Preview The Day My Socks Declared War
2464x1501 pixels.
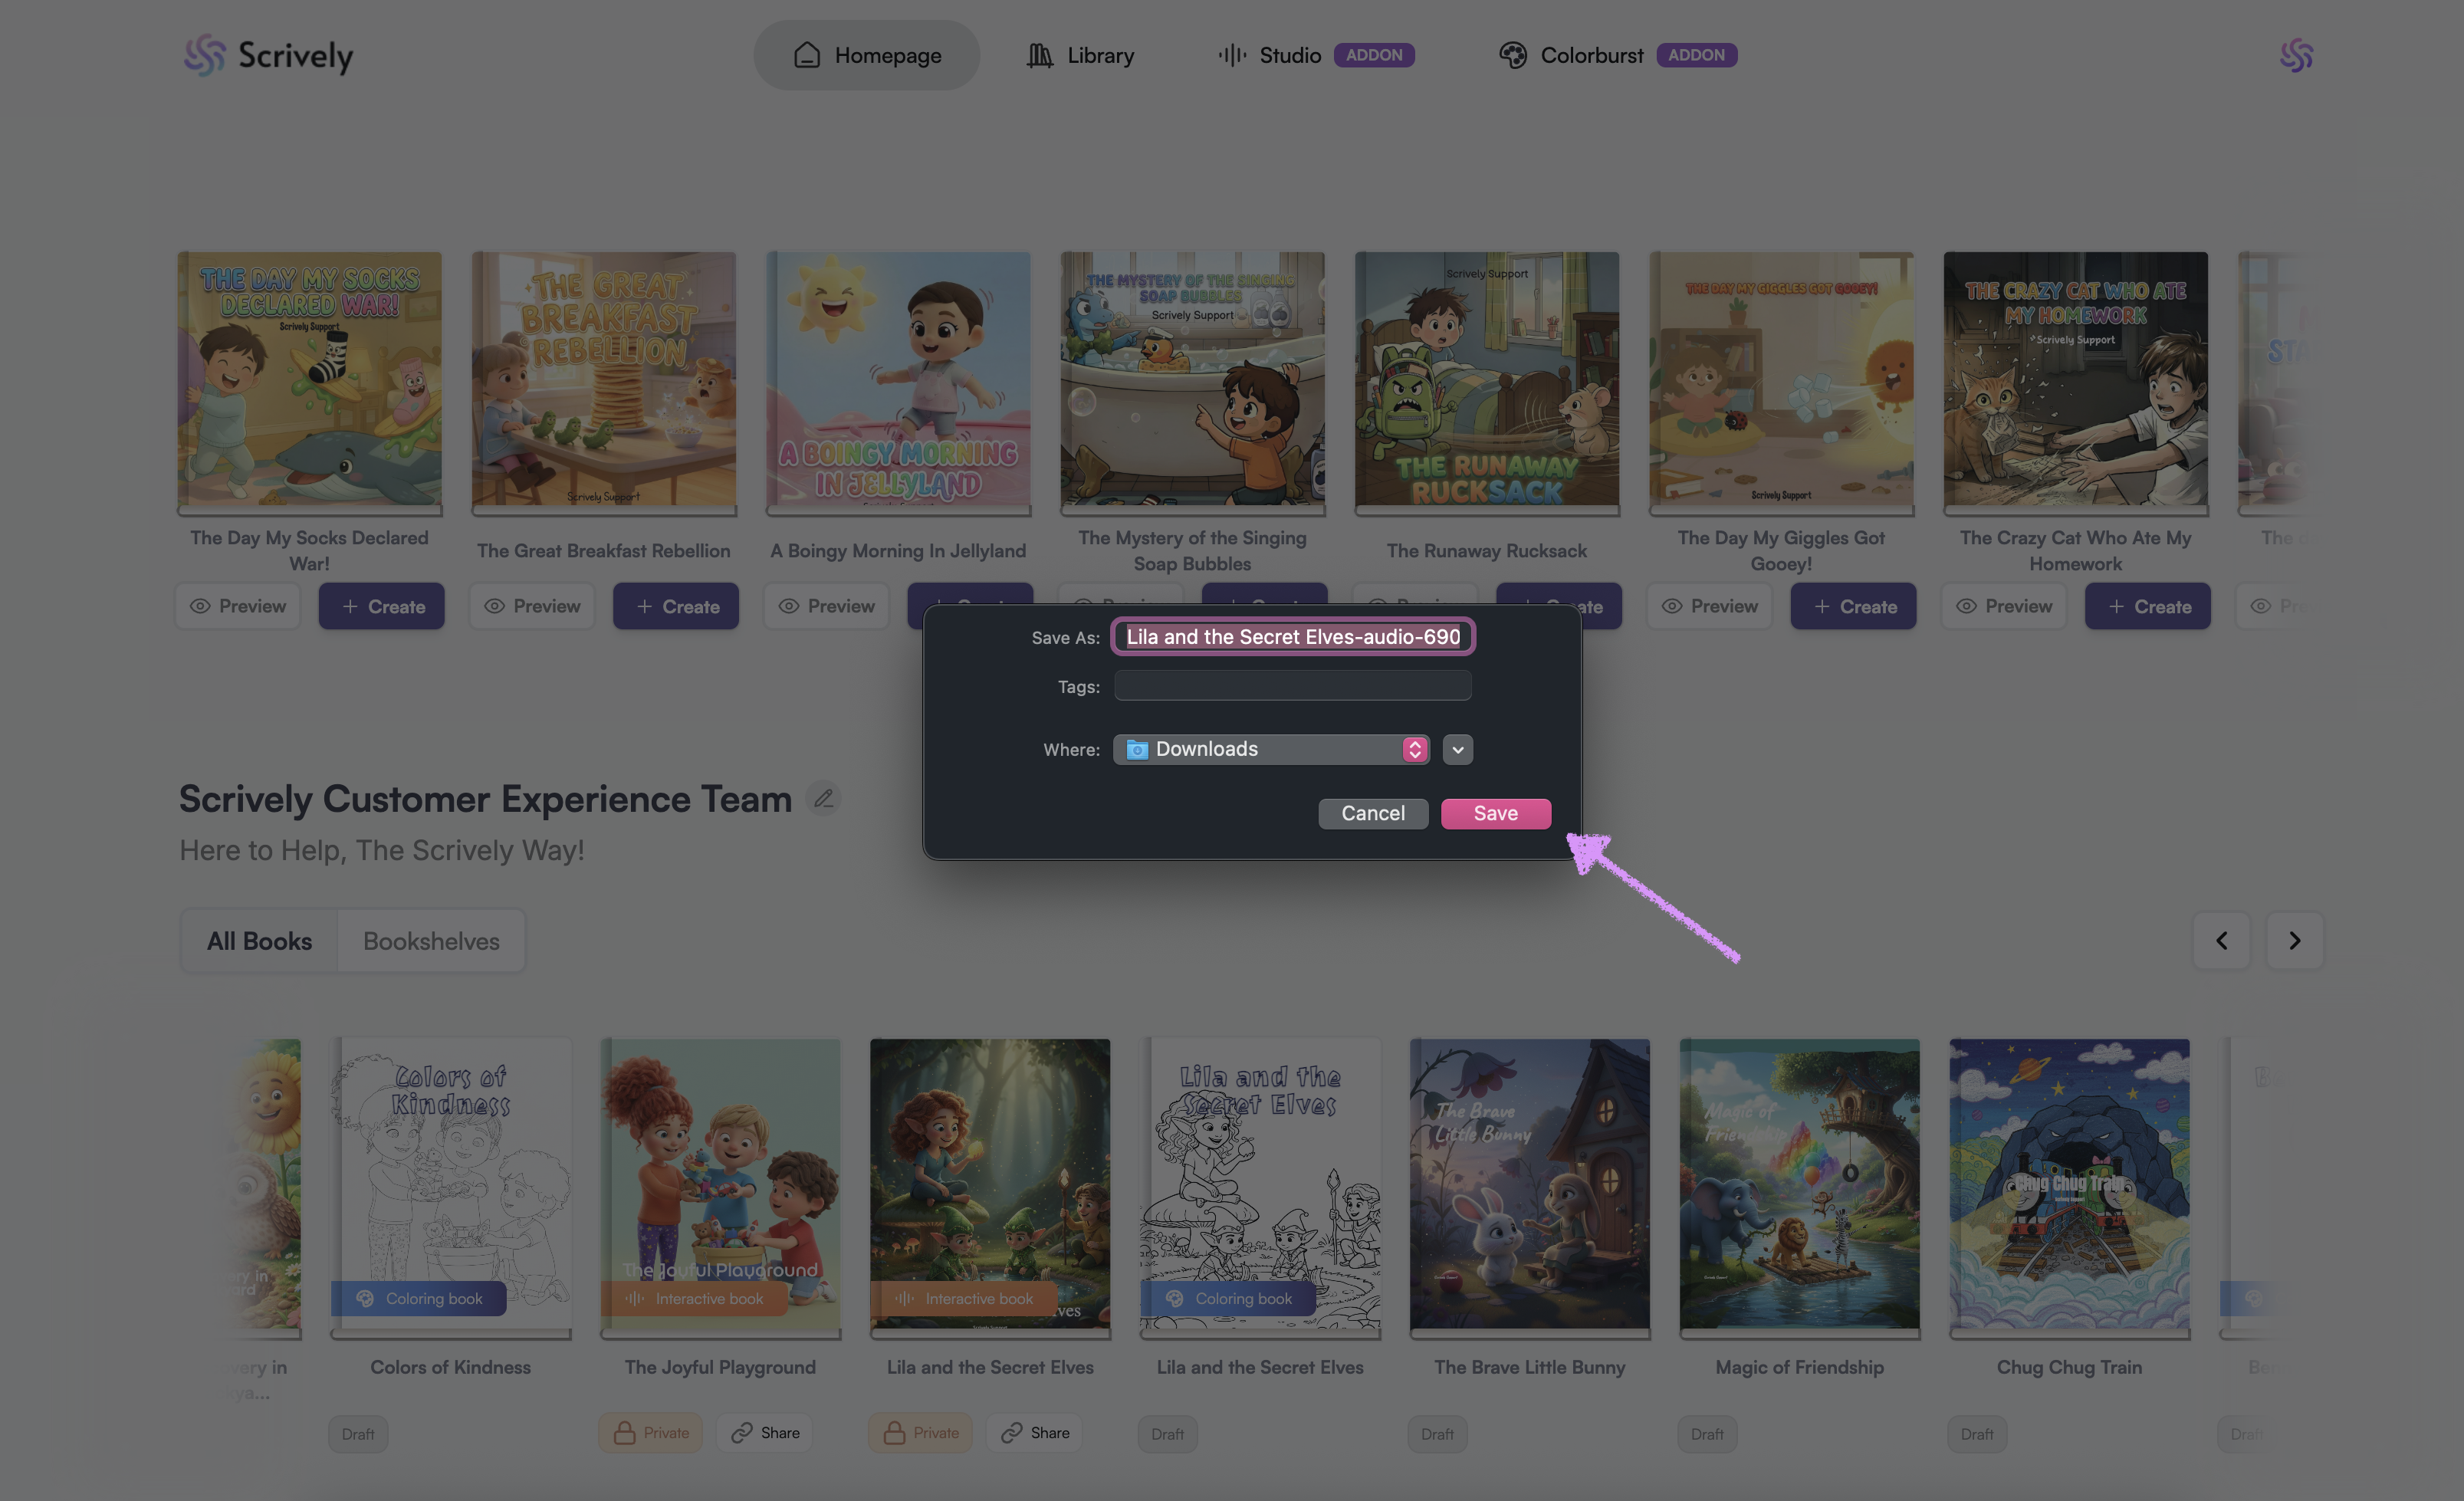(238, 606)
